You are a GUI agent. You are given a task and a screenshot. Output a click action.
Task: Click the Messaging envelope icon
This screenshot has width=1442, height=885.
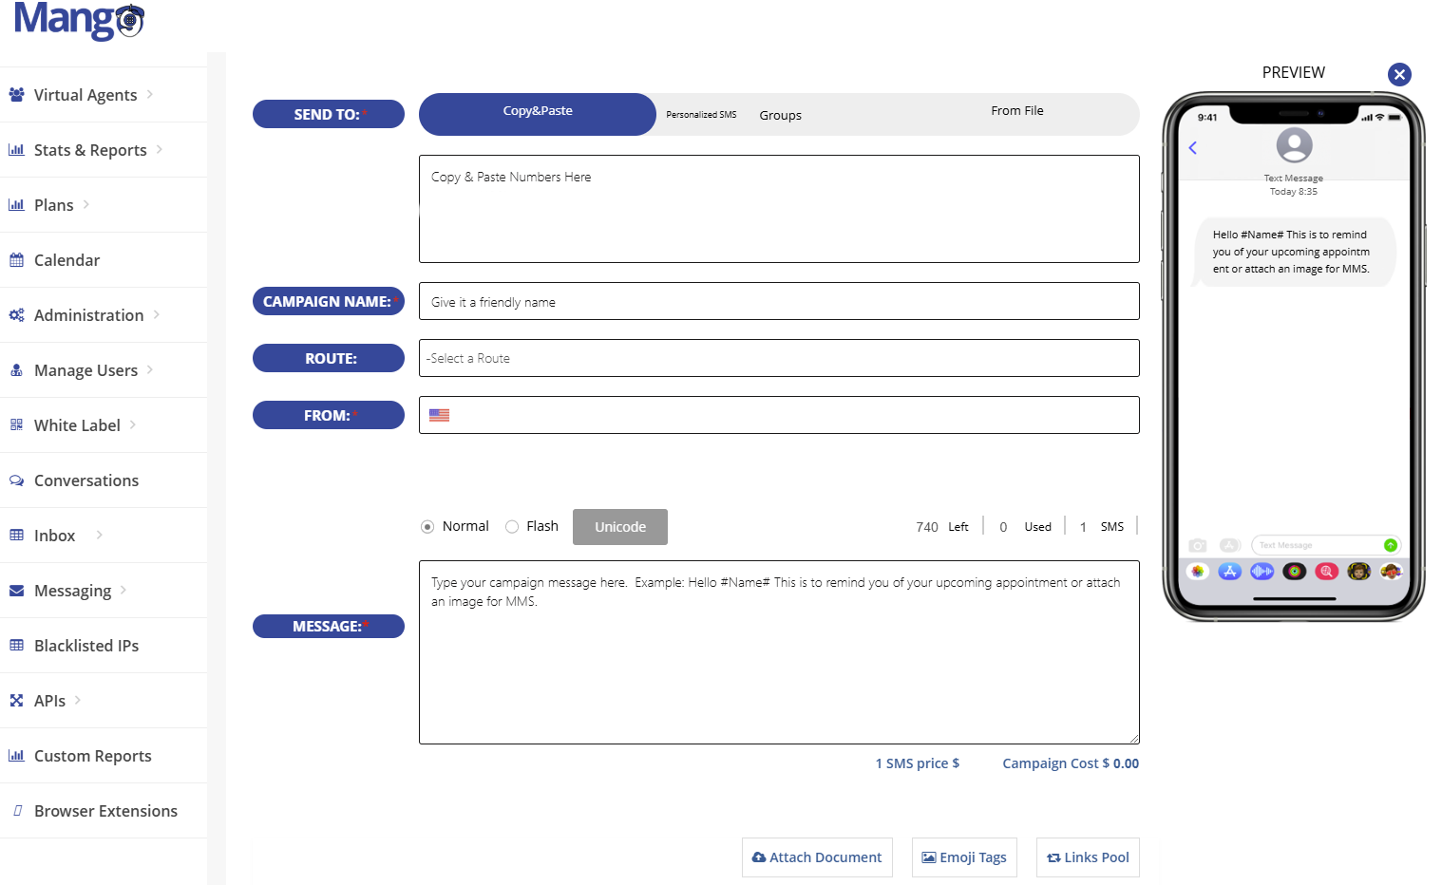16,590
